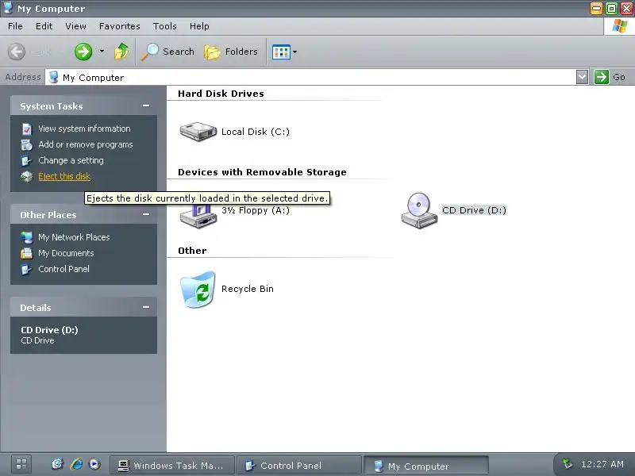Click the Eject this disk icon
This screenshot has height=476, width=635.
point(27,176)
